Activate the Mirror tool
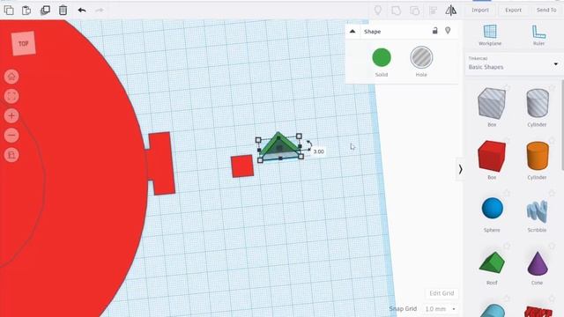The image size is (564, 317). 450,11
